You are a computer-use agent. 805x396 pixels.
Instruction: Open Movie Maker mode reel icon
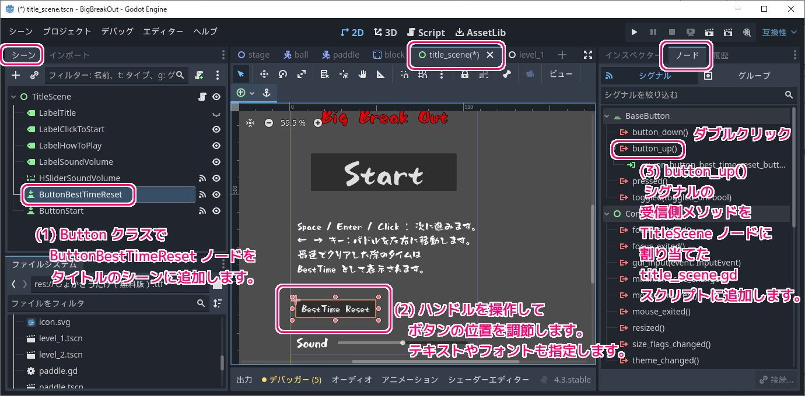747,33
